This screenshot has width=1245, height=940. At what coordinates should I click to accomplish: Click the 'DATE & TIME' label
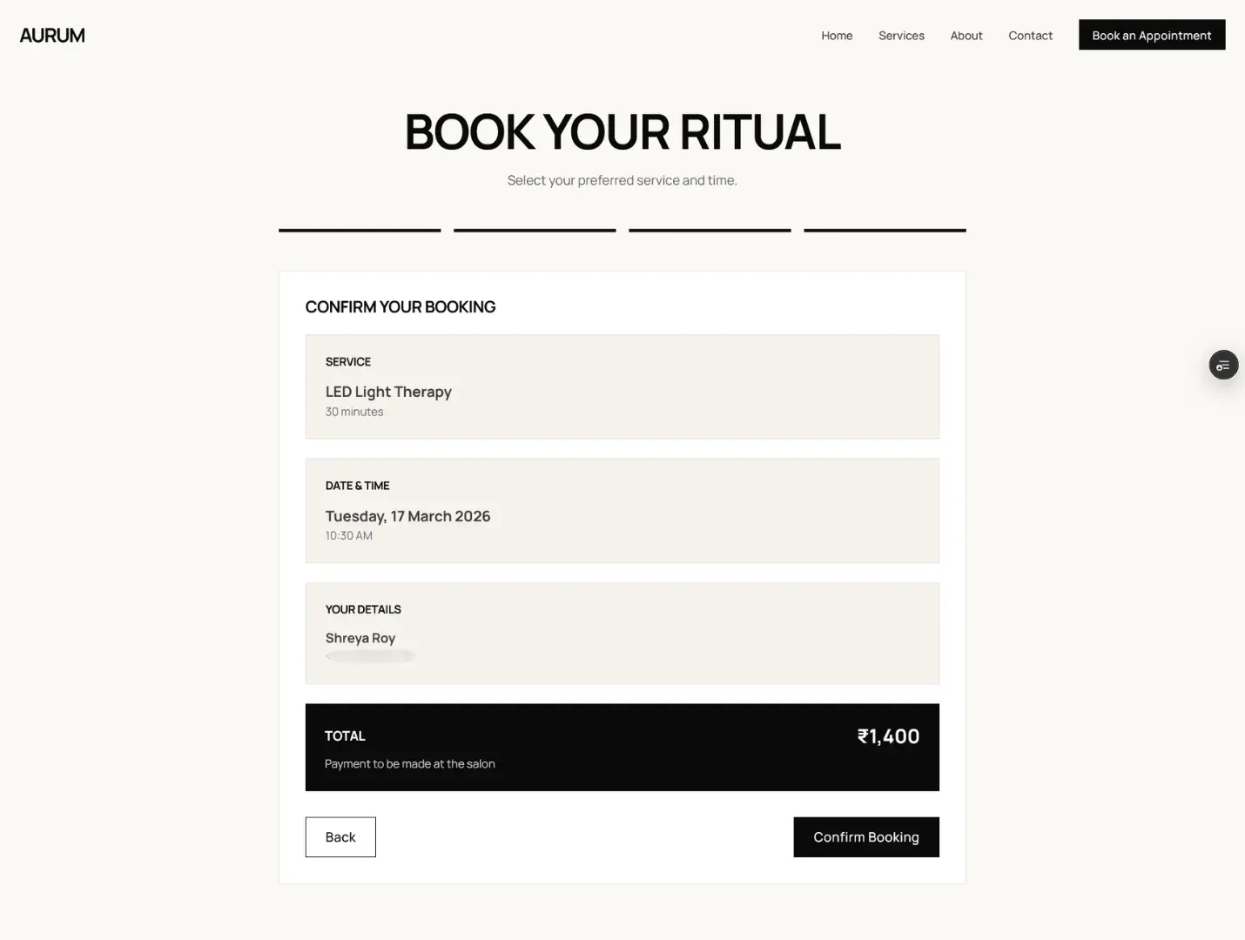pos(357,486)
